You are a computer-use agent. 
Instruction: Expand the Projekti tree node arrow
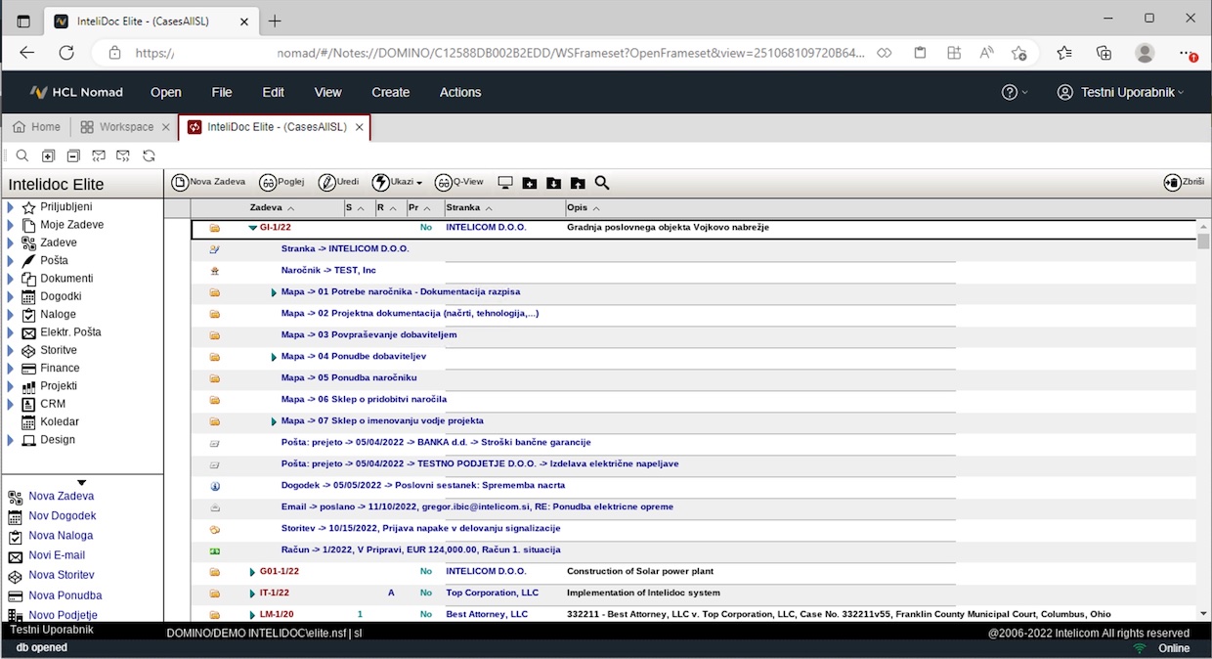point(11,386)
